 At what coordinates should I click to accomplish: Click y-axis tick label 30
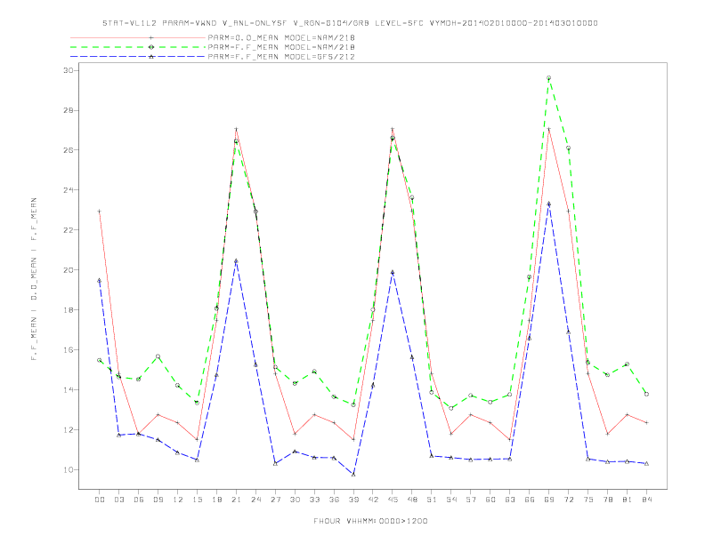(x=69, y=70)
